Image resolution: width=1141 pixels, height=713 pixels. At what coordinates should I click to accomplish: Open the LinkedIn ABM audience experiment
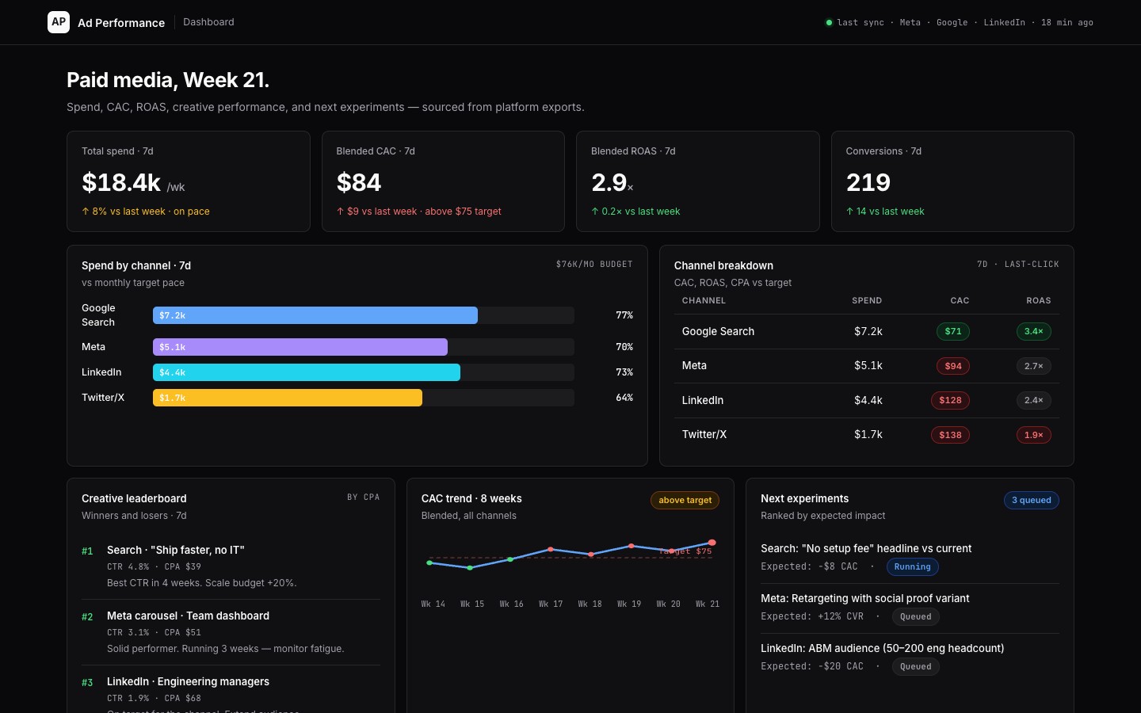pyautogui.click(x=910, y=658)
